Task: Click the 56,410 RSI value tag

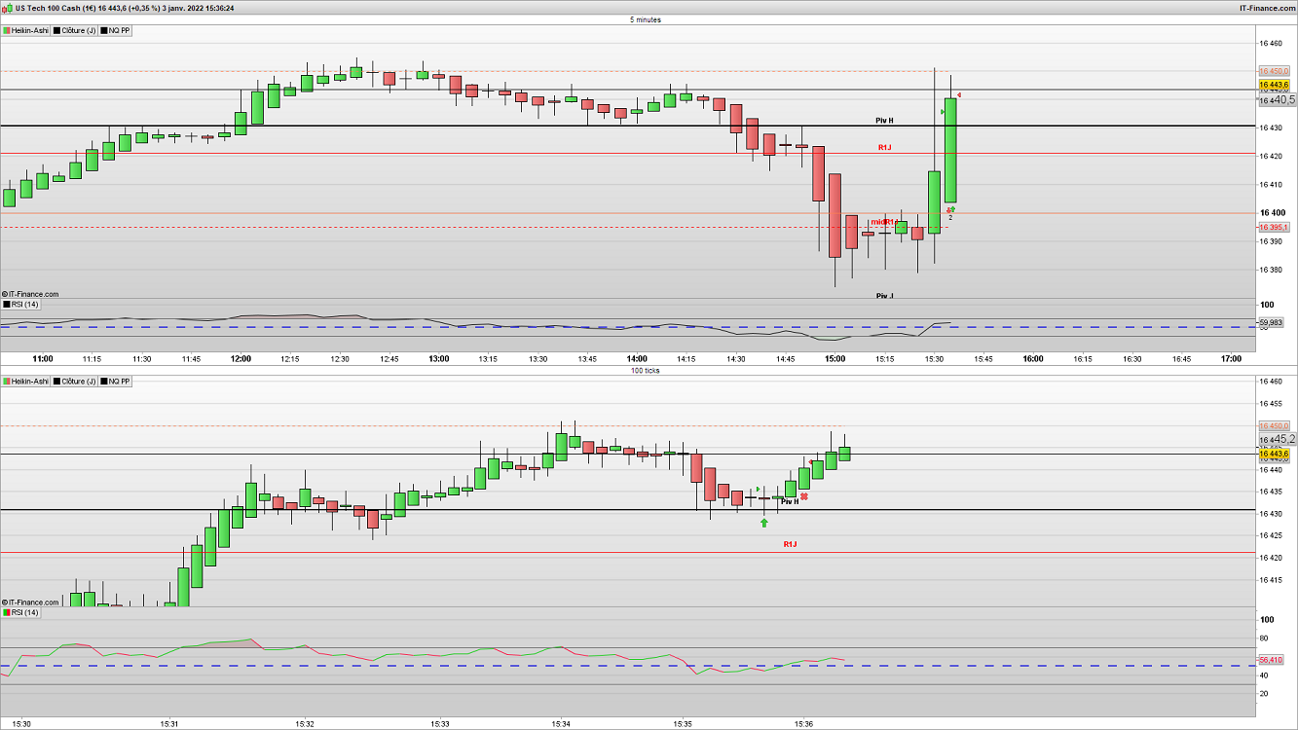Action: click(x=1272, y=660)
